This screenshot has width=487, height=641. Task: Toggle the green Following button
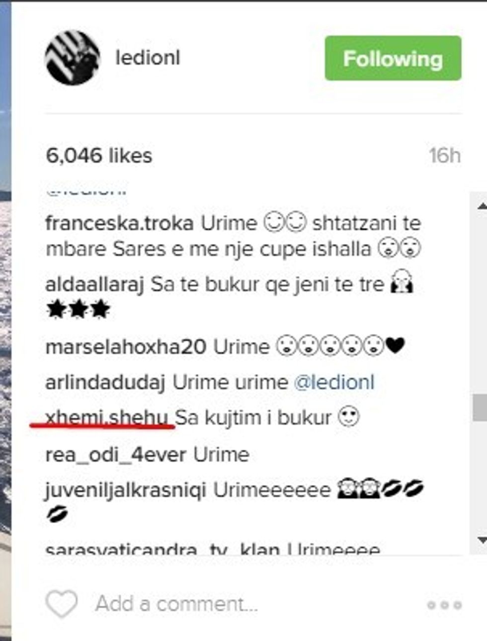[393, 58]
